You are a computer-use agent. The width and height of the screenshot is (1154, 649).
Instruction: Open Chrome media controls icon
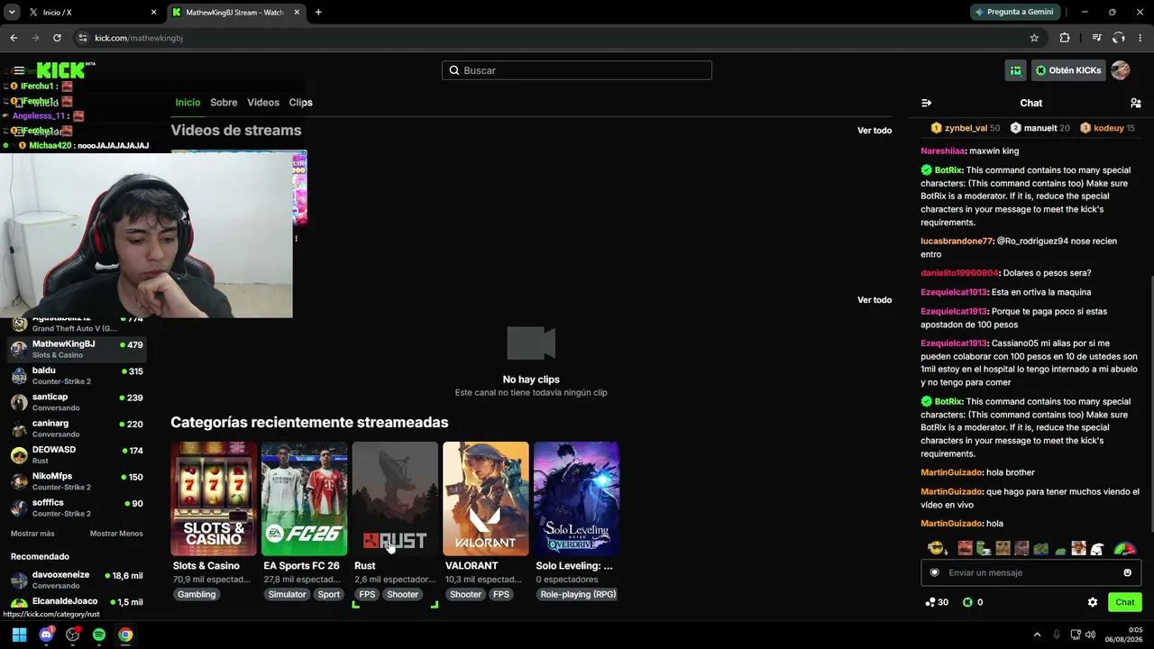pyautogui.click(x=1096, y=38)
